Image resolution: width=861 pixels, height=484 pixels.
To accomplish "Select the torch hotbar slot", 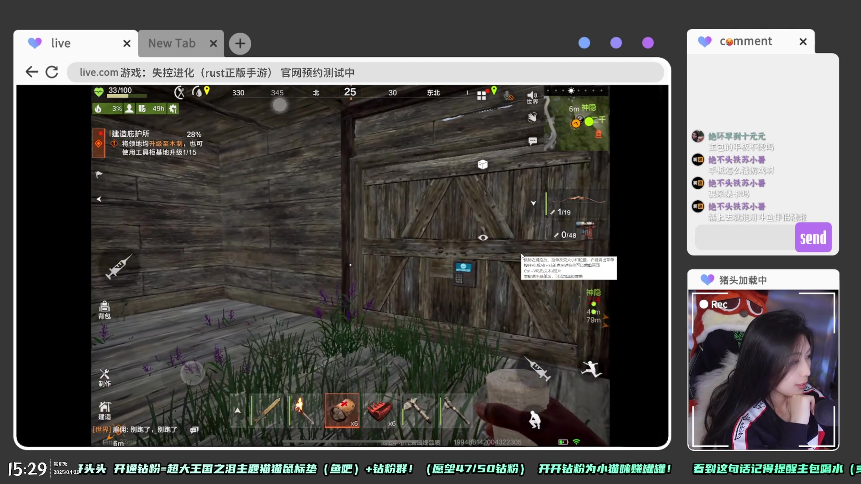I will tap(304, 411).
